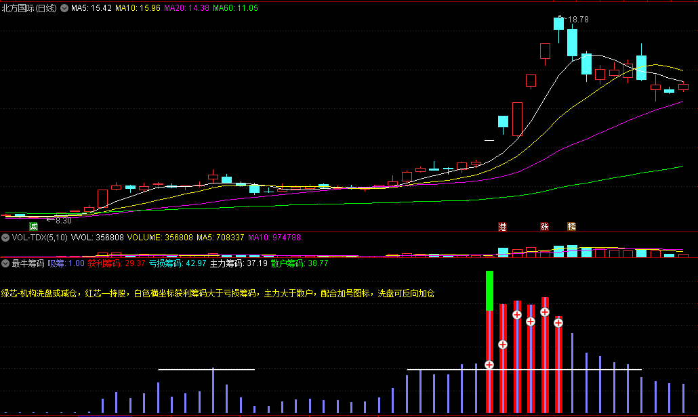Image resolution: width=698 pixels, height=417 pixels.
Task: Click the 散户筹码: 38.77 value
Action: pyautogui.click(x=300, y=263)
